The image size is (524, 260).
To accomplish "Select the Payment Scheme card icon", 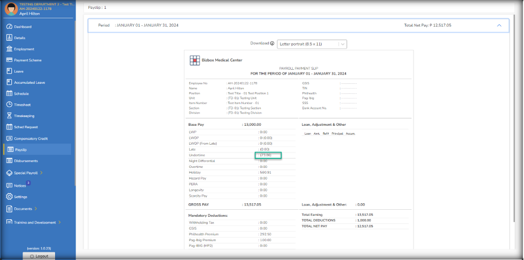I will pyautogui.click(x=9, y=60).
